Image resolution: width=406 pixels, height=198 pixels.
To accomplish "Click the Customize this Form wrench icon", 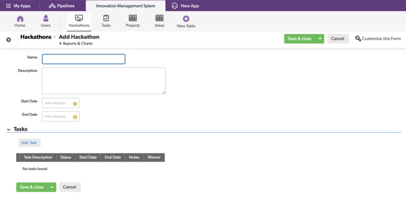I will pyautogui.click(x=358, y=39).
